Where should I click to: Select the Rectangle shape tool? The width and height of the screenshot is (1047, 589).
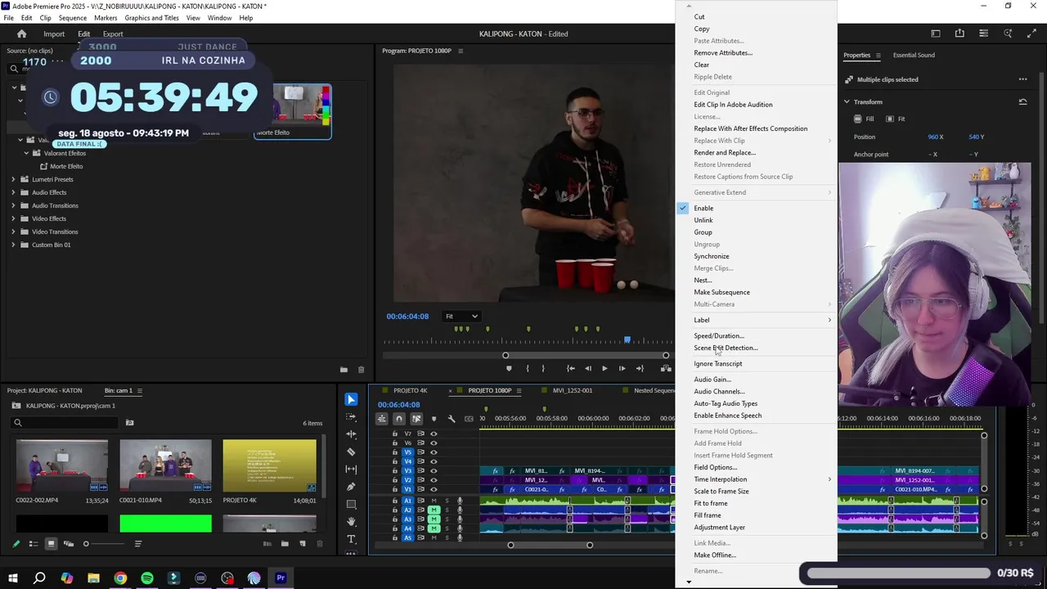tap(351, 504)
